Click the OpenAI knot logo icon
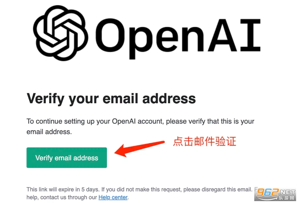Image resolution: width=298 pixels, height=203 pixels. pos(60,33)
